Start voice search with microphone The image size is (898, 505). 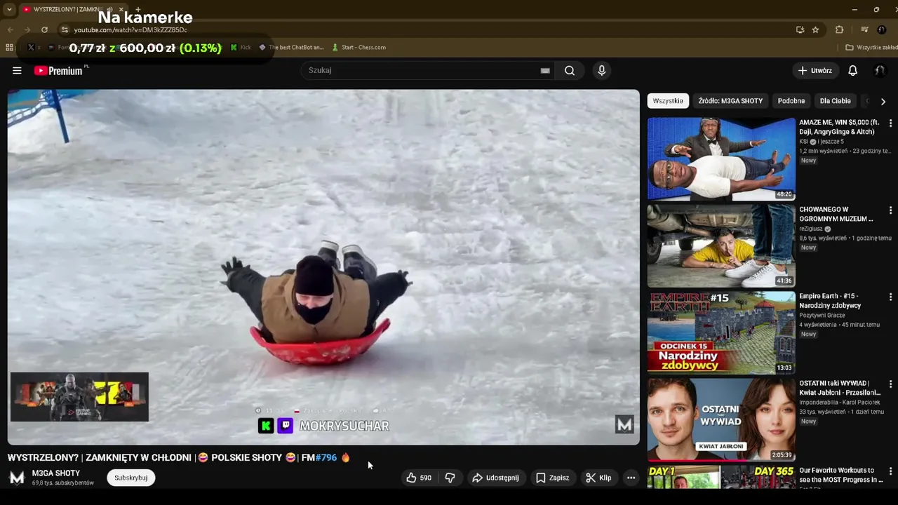point(601,70)
